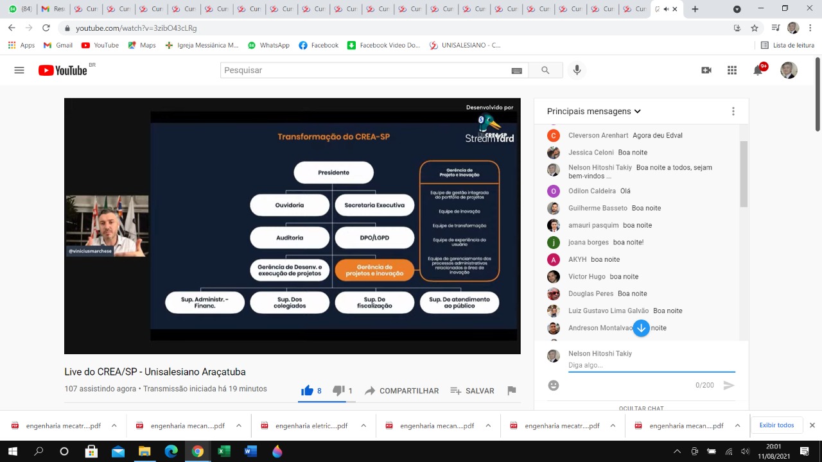
Task: Open a new browser tab with the plus button
Action: 695,9
